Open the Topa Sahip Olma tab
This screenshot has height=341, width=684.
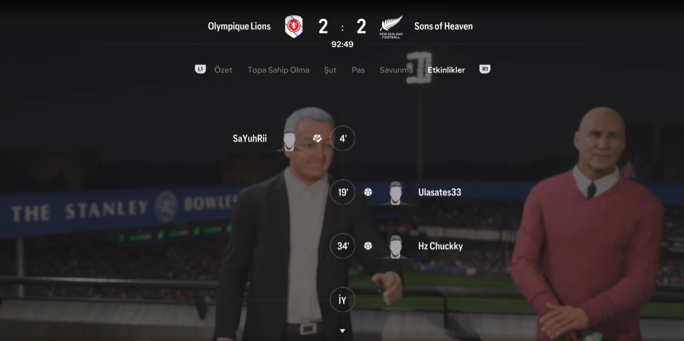click(x=278, y=70)
